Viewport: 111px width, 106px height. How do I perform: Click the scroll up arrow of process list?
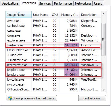pos(104,14)
